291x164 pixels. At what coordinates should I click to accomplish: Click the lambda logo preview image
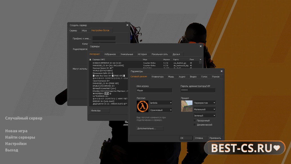pyautogui.click(x=143, y=106)
